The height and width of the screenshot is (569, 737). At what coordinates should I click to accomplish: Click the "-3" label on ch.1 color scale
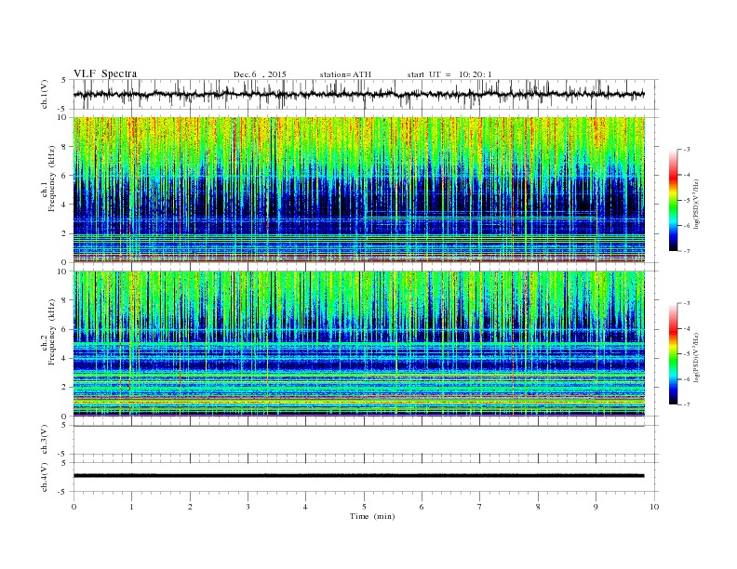[x=687, y=150]
